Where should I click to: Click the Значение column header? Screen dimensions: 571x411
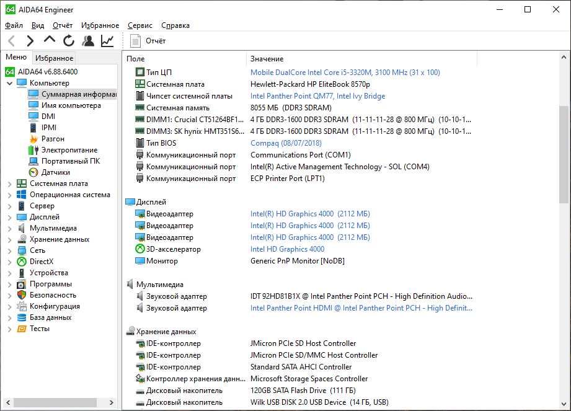(361, 59)
